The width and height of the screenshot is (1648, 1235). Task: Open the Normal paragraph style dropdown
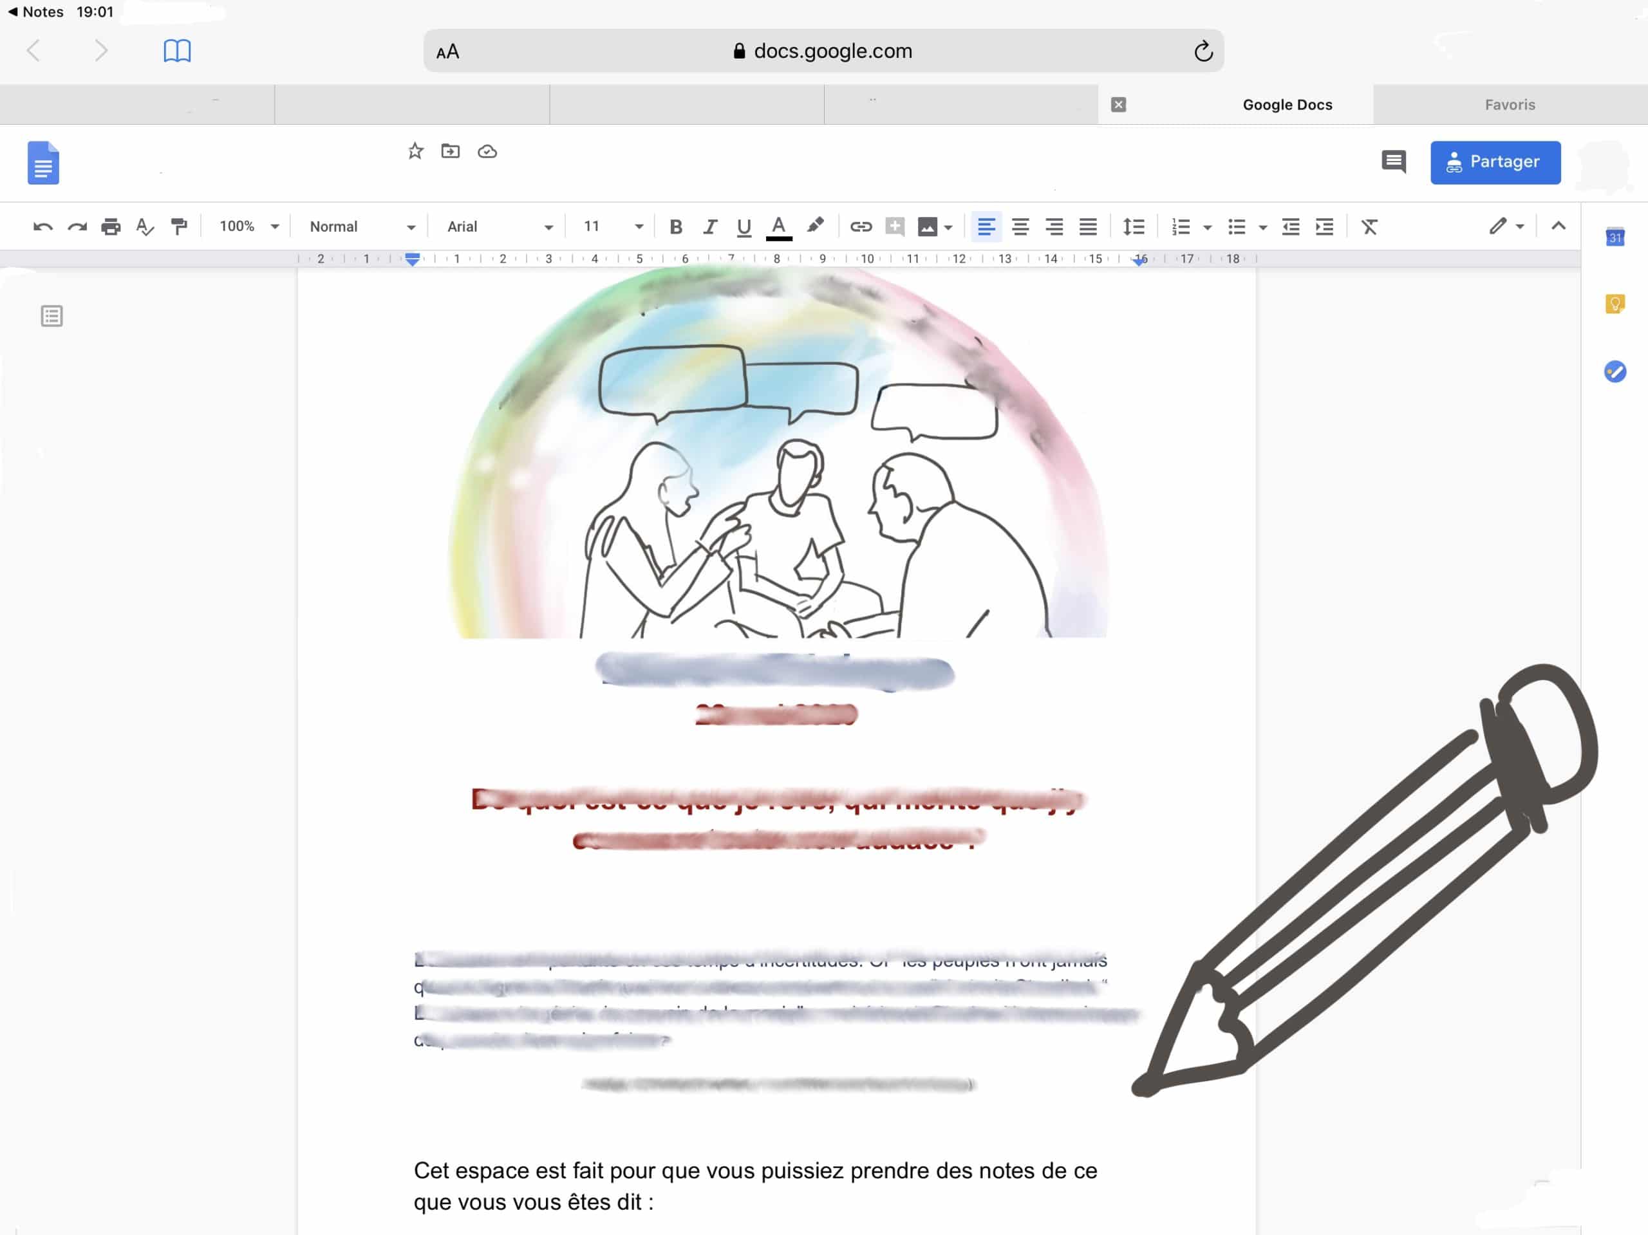[362, 227]
